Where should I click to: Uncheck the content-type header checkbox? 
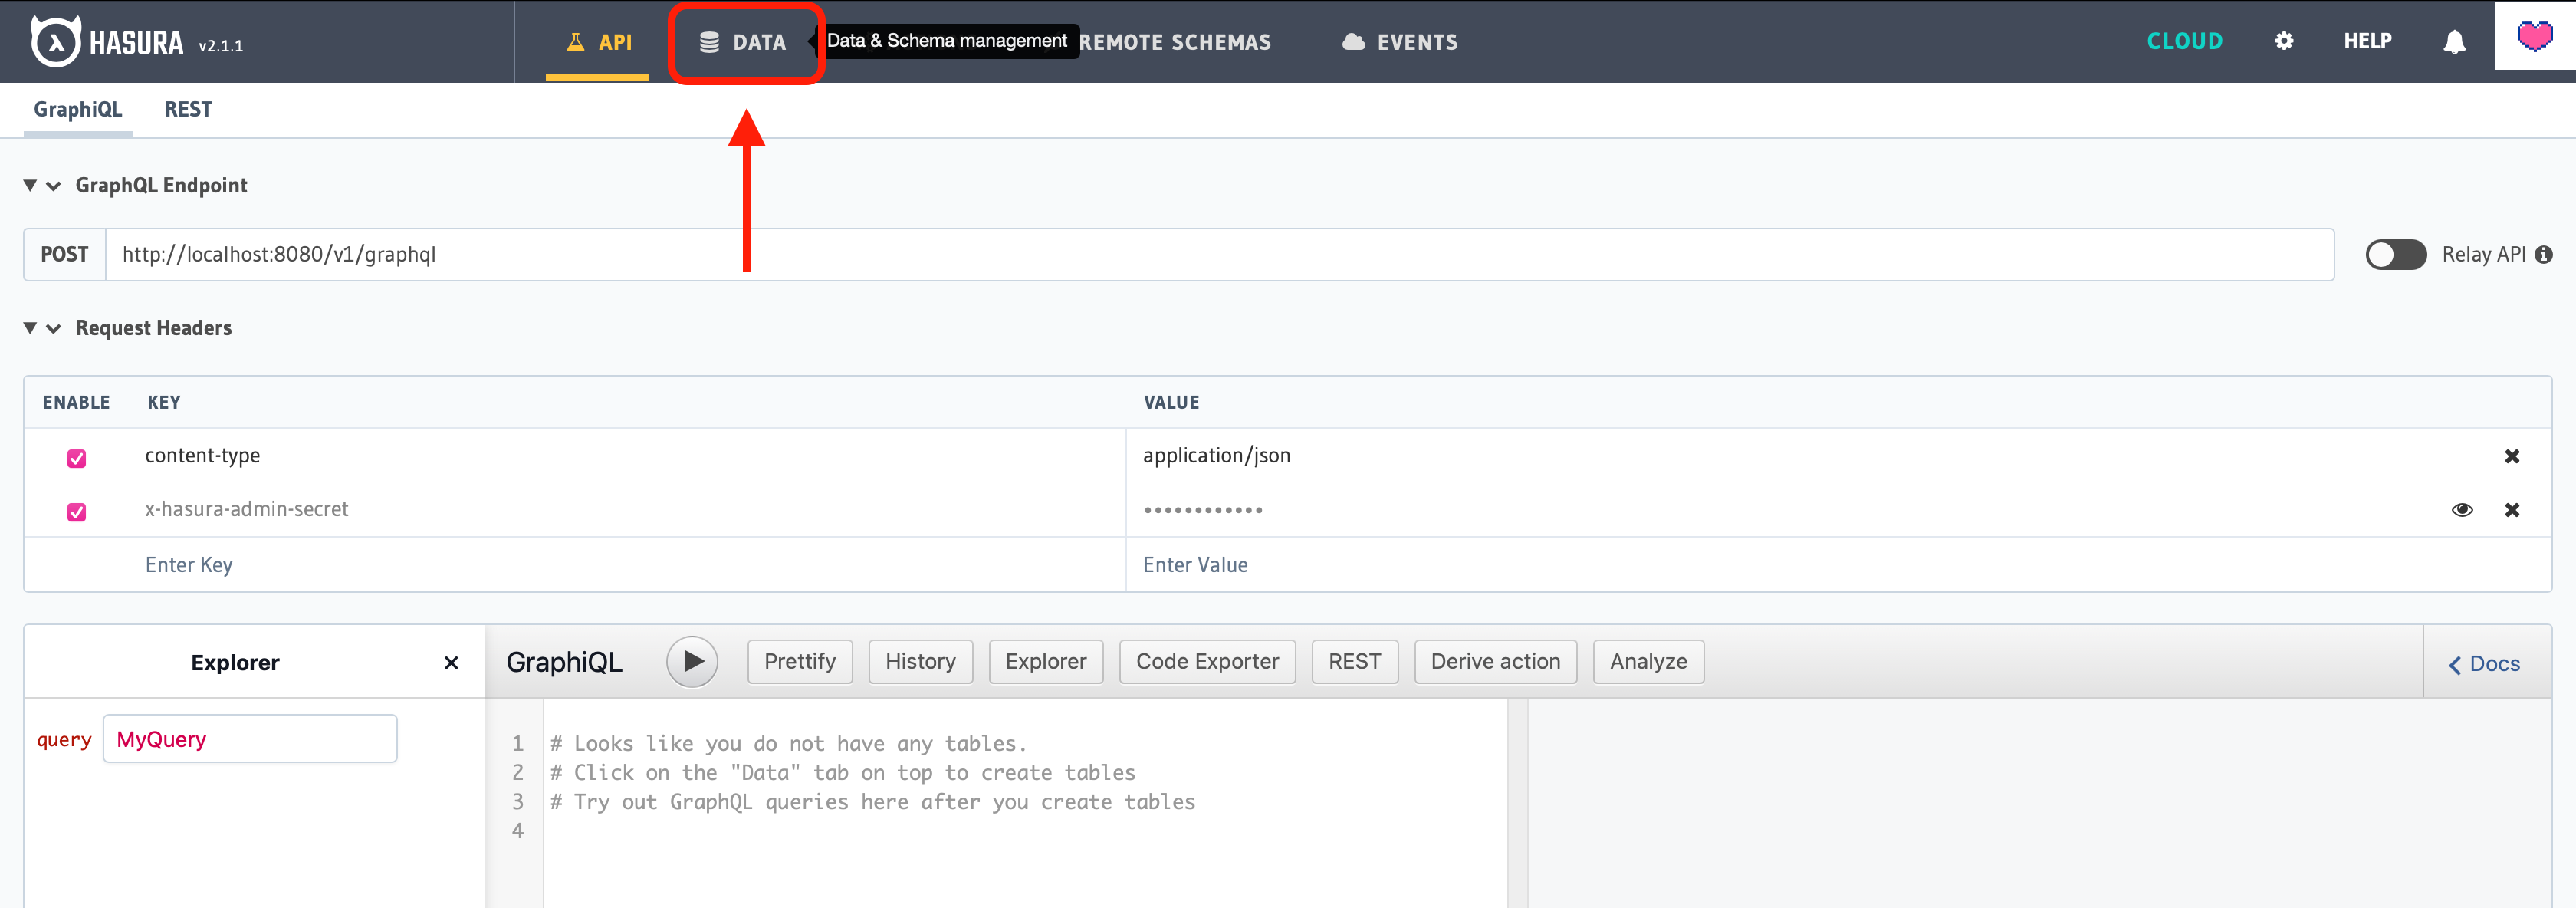tap(77, 458)
